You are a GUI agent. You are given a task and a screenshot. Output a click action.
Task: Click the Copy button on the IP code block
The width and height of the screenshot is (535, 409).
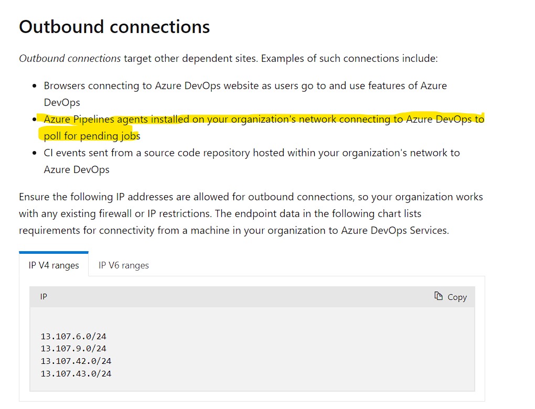tap(450, 297)
